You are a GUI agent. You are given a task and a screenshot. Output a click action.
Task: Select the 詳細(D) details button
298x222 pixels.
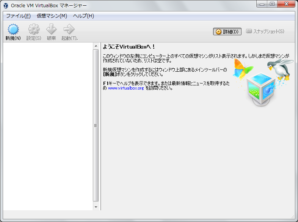pos(227,31)
